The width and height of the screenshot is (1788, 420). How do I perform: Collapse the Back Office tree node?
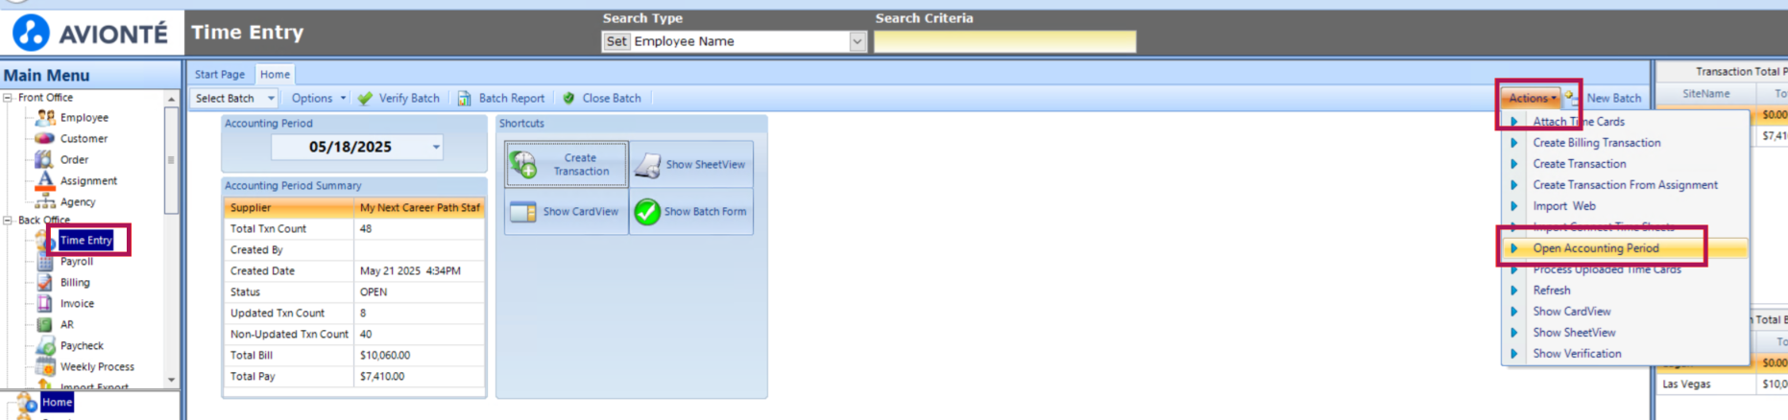point(8,220)
